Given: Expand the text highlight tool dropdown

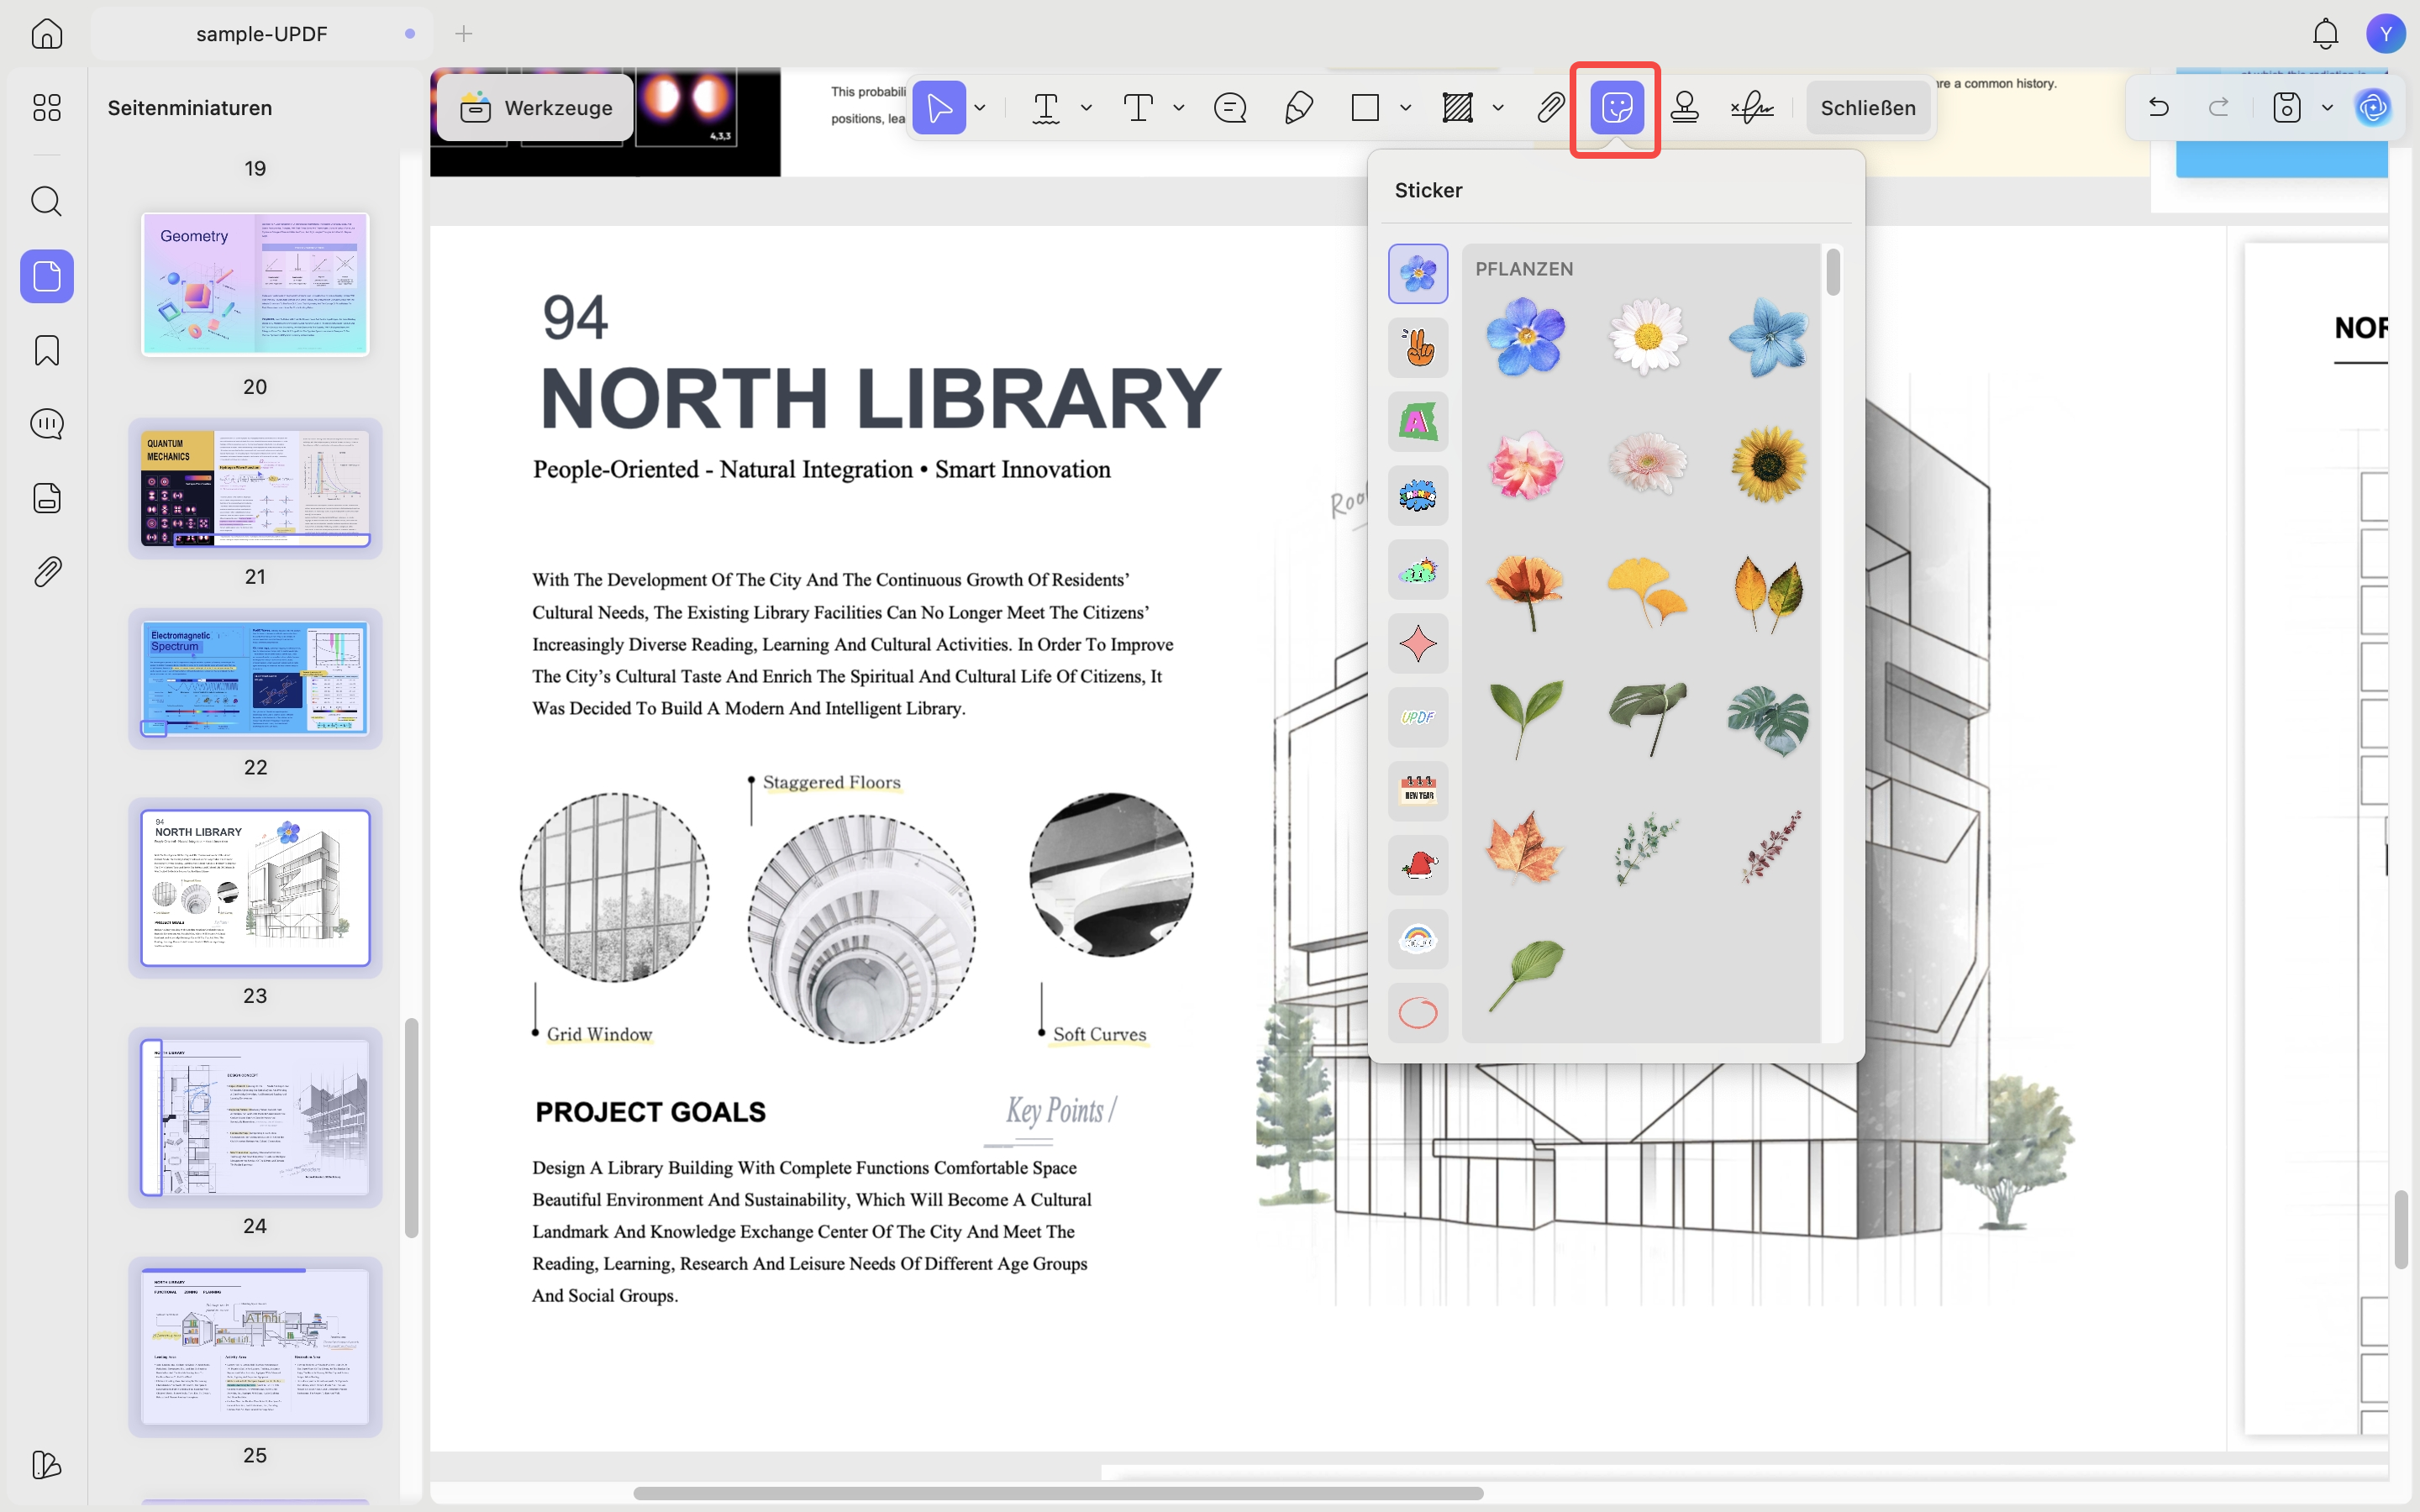Looking at the screenshot, I should pyautogui.click(x=1086, y=107).
